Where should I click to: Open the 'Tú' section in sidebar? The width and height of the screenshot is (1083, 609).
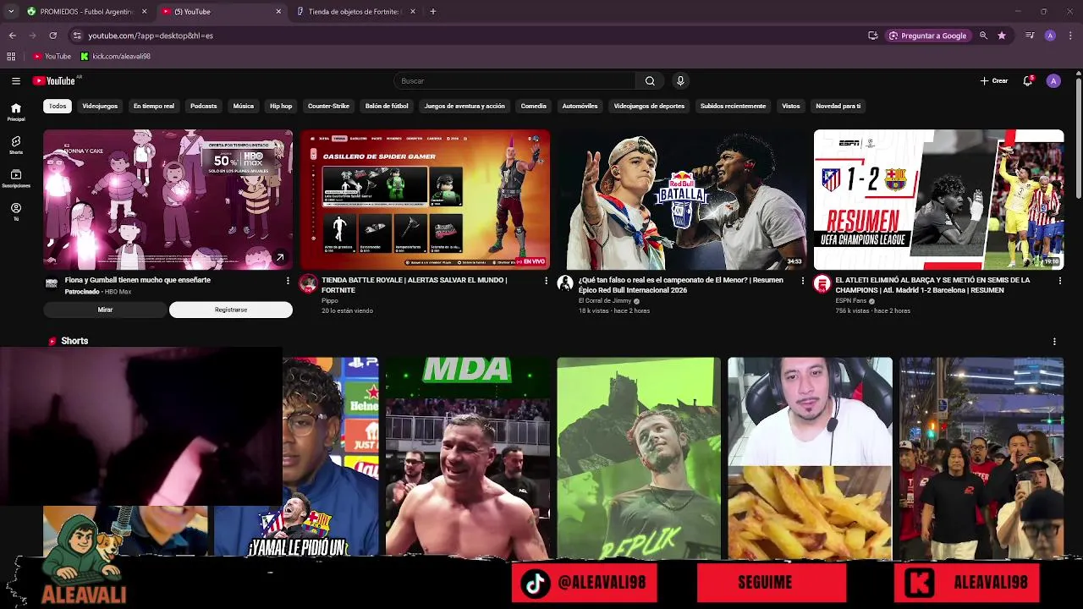point(16,211)
